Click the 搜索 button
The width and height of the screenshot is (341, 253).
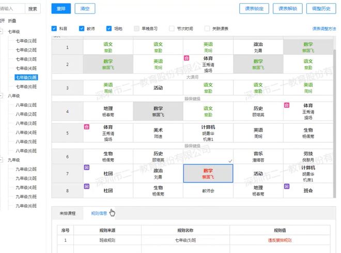[x=33, y=9]
